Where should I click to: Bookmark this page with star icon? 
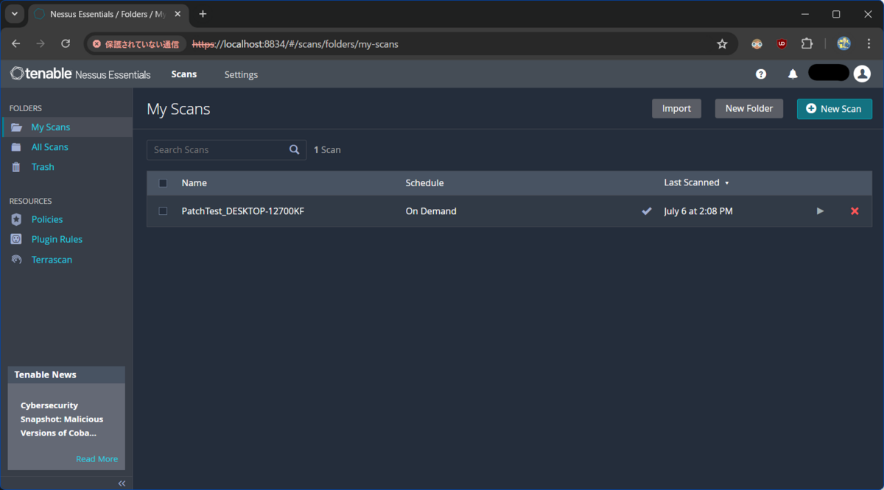[722, 44]
